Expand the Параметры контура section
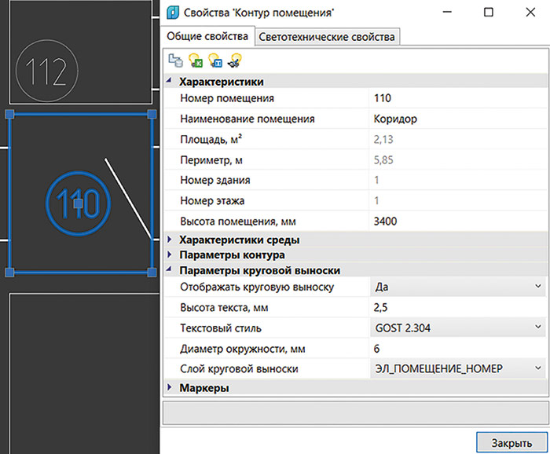Viewport: 550px width, 454px height. 170,255
